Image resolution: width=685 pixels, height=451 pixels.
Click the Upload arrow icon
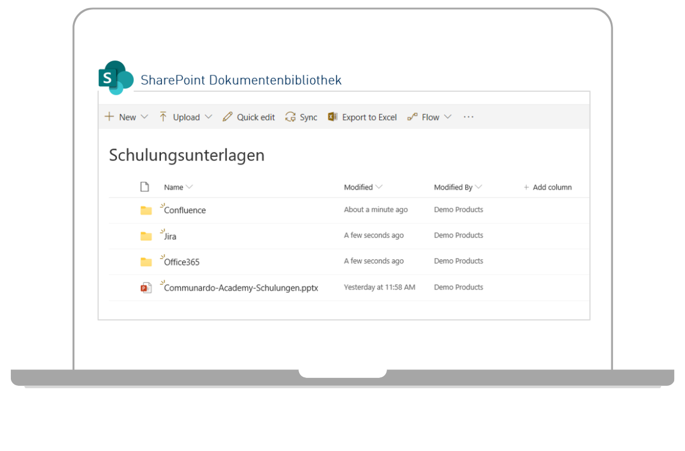point(163,117)
